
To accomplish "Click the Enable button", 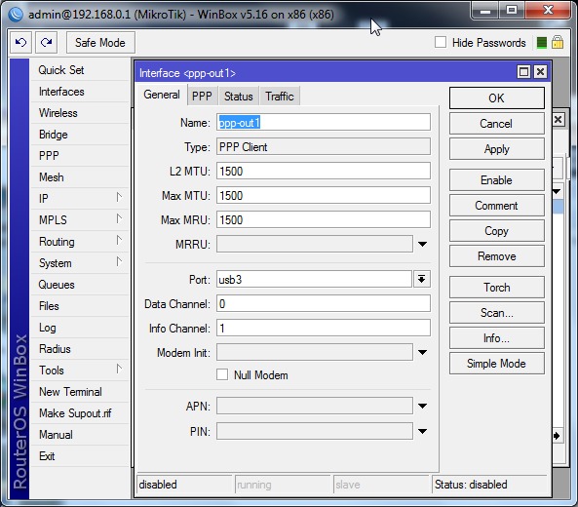I will point(496,180).
